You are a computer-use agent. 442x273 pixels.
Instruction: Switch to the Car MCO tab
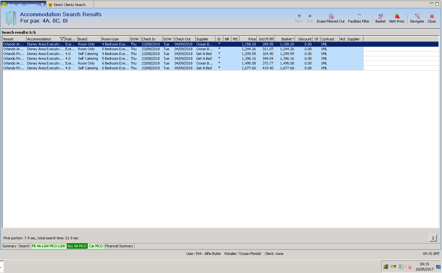[96, 246]
